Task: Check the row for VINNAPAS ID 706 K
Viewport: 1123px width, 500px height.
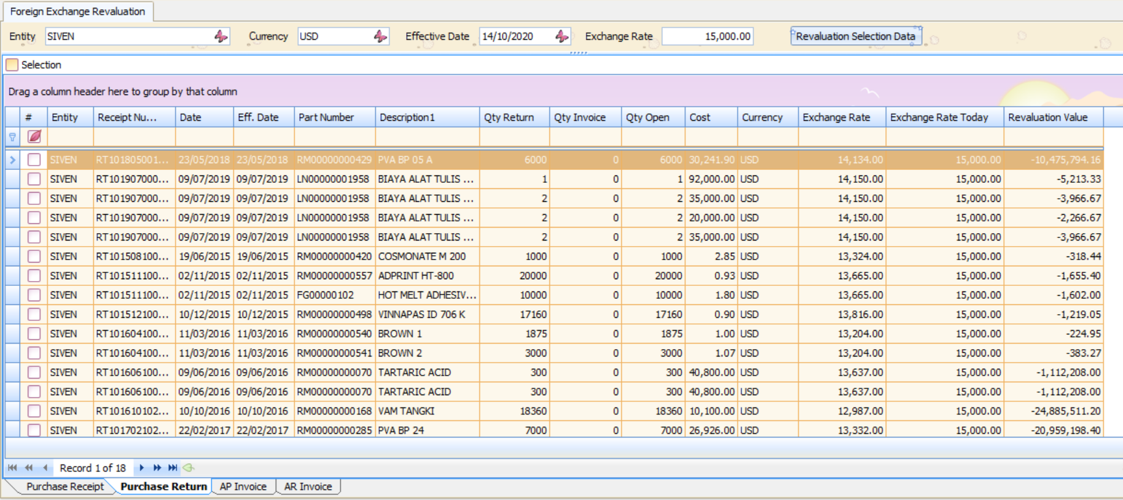Action: coord(34,314)
